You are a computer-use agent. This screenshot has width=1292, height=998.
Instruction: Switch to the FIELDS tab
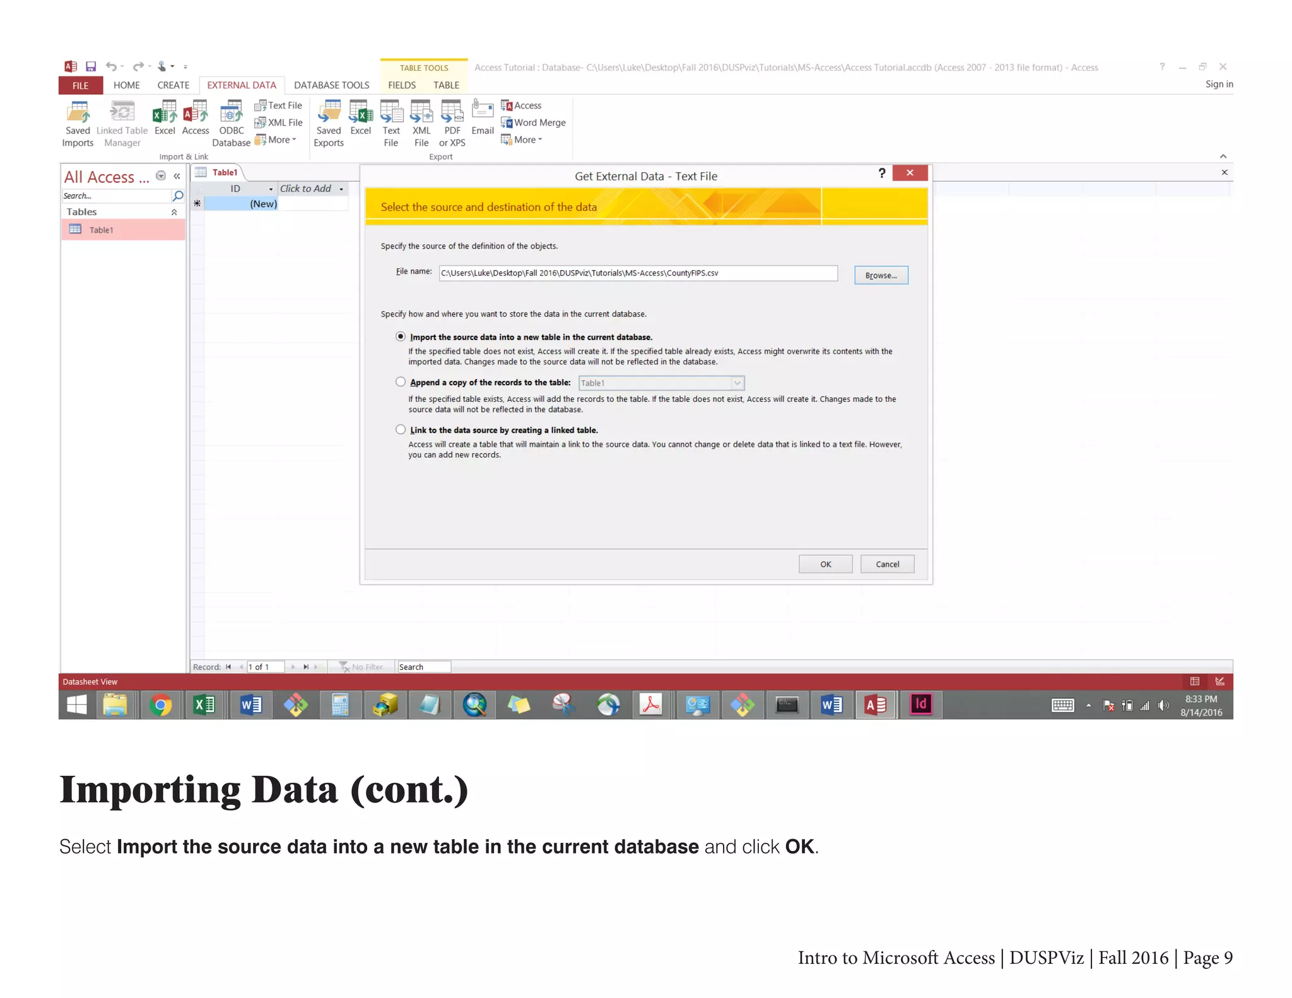[x=402, y=85]
